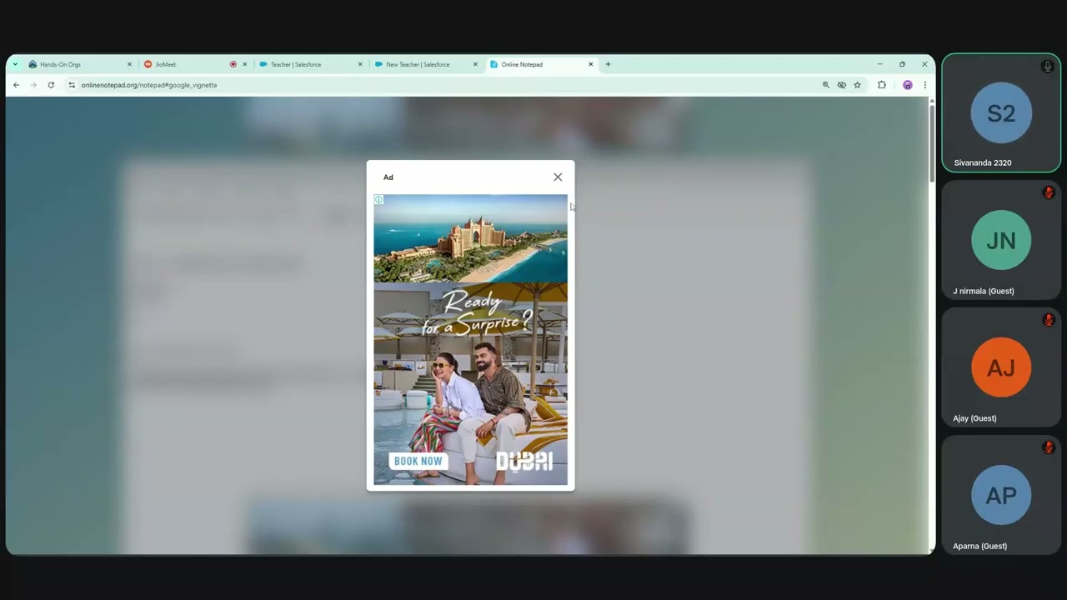This screenshot has height=600, width=1067.
Task: Click the recording indicator on JioMeet tab
Action: (233, 64)
